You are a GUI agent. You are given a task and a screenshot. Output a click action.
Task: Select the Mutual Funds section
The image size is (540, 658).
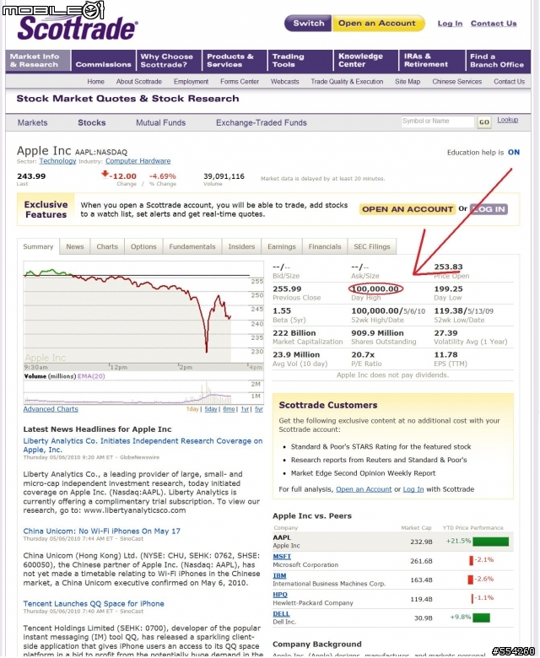(160, 122)
